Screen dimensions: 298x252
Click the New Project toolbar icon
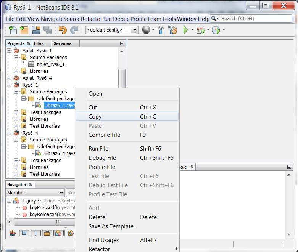pyautogui.click(x=24, y=30)
